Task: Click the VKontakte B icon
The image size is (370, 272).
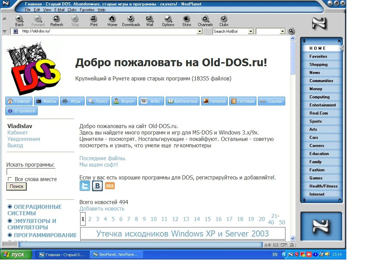Action: tap(97, 186)
